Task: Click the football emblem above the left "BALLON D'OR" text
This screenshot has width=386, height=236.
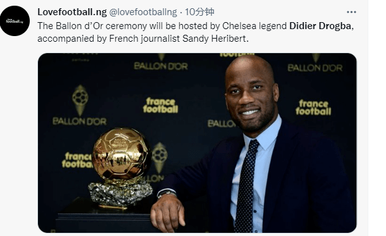Action: click(80, 100)
